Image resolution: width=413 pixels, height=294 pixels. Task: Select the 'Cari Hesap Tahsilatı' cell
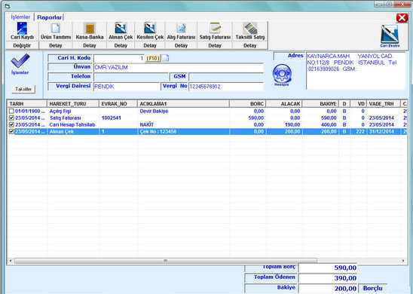[72, 124]
